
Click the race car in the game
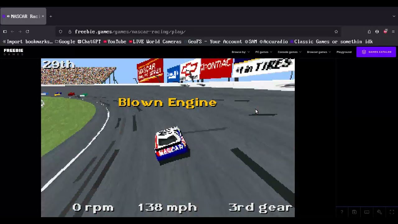coord(172,145)
